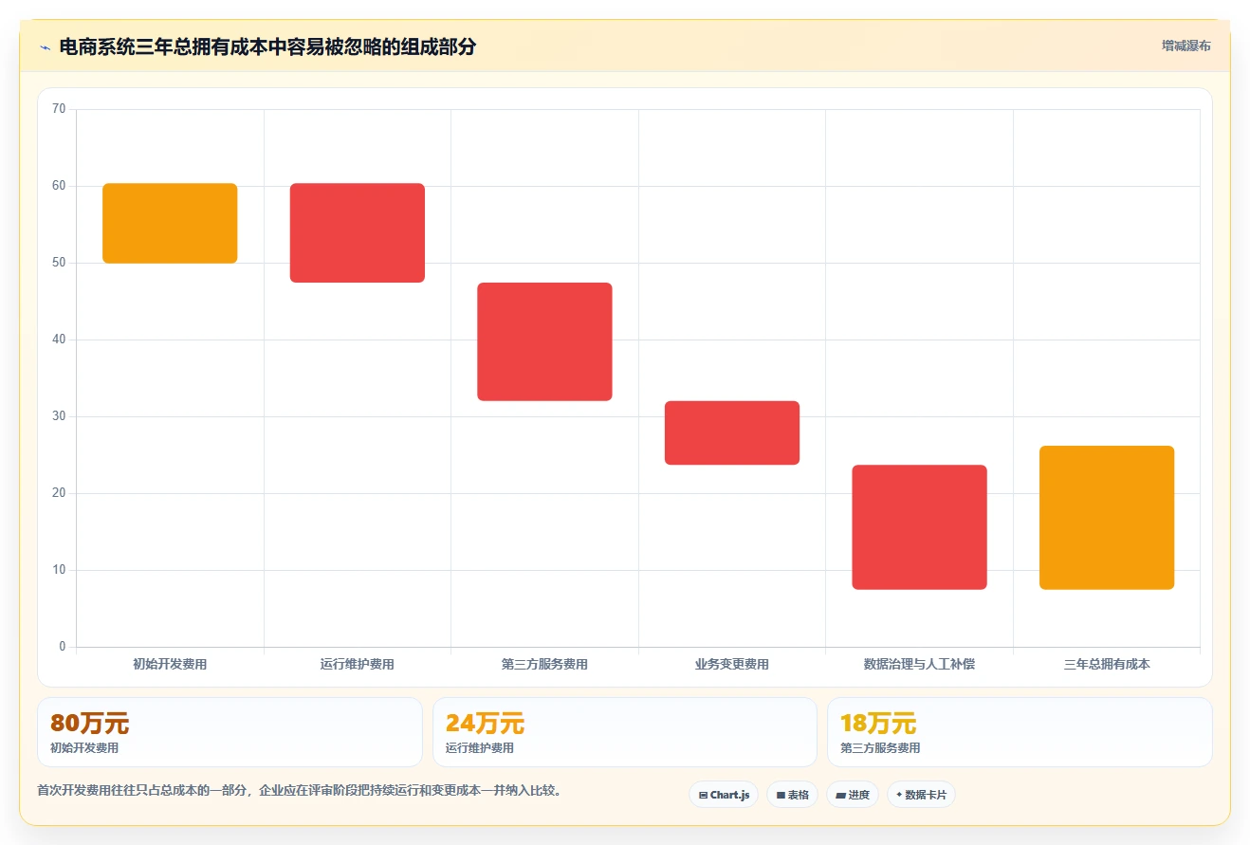Select the red 运行维护费用 bar
This screenshot has width=1250, height=845.
click(358, 232)
